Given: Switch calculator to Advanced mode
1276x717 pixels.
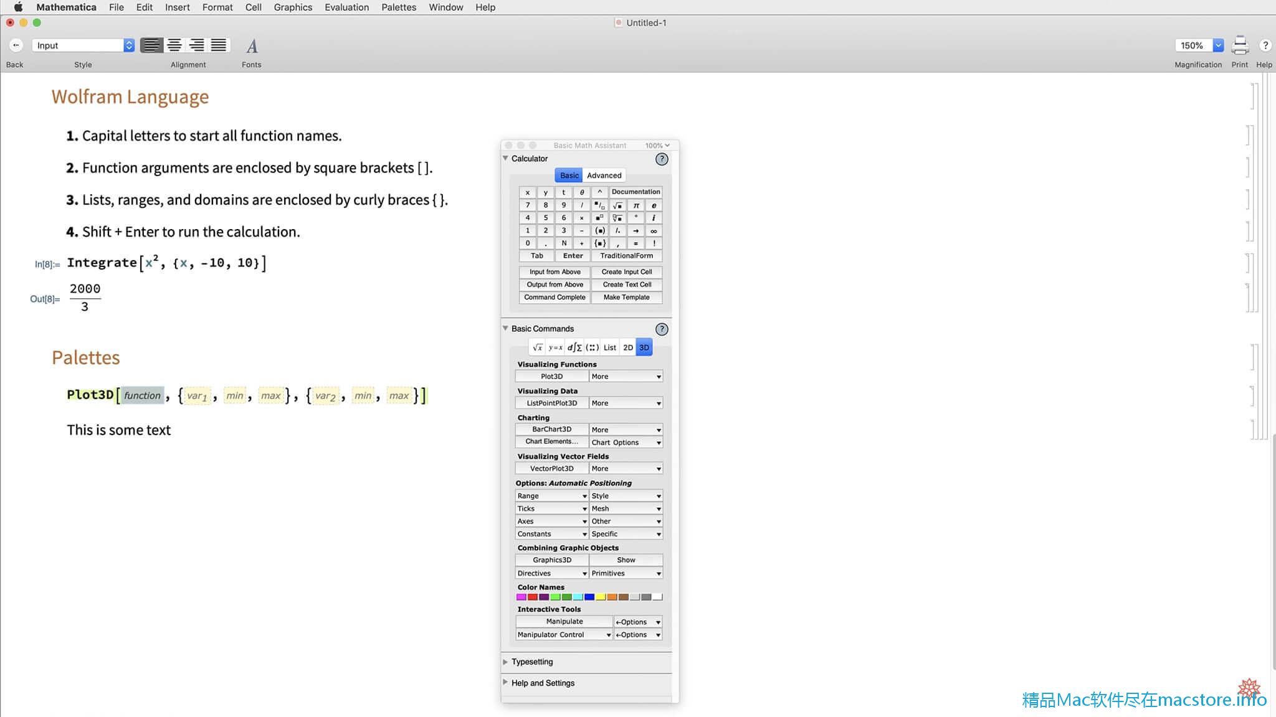Looking at the screenshot, I should coord(604,176).
